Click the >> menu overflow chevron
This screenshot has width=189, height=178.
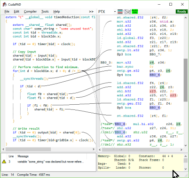pos(91,12)
